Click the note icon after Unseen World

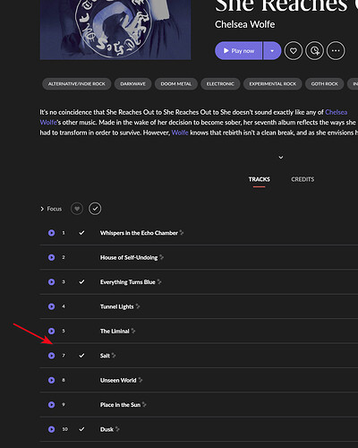[x=141, y=380]
